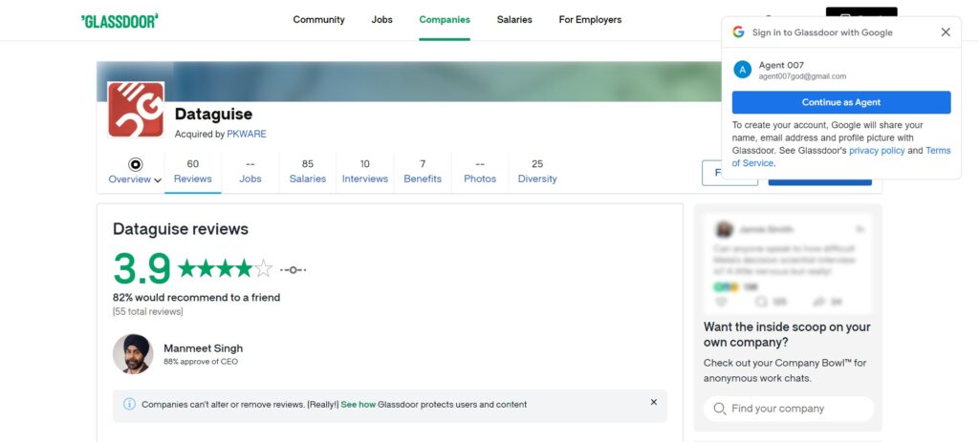Open the 10 Interviews tab
This screenshot has width=979, height=442.
365,172
